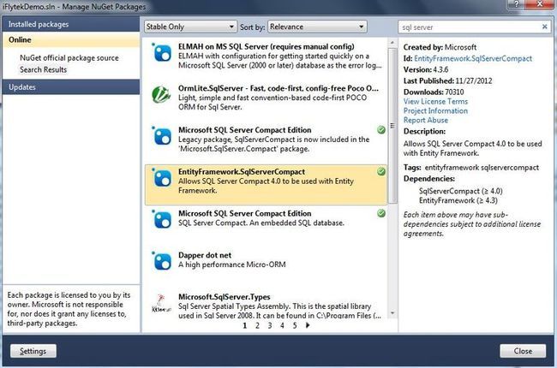Click the Last Published: 11/27/2012 text
This screenshot has height=368, width=557.
click(447, 81)
